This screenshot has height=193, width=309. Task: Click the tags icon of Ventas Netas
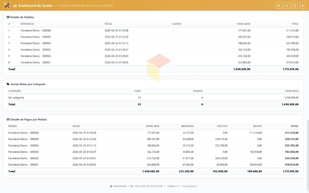pos(8,84)
